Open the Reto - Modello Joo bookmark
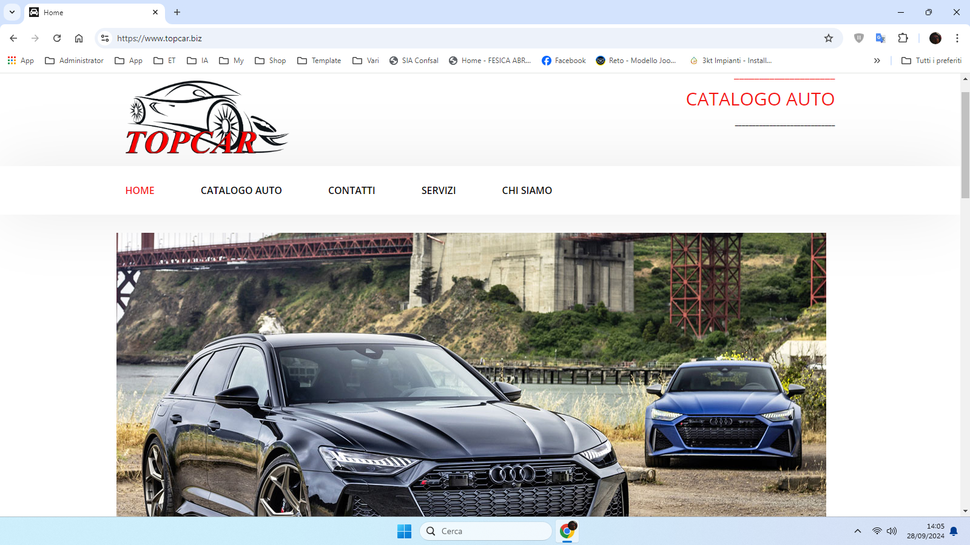The height and width of the screenshot is (545, 970). pos(636,61)
